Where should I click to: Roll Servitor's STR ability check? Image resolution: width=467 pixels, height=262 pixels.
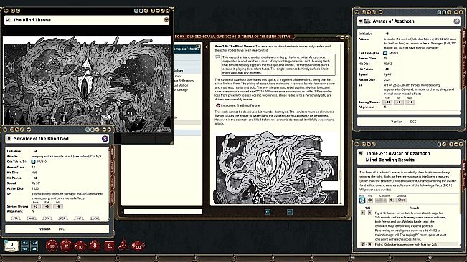(16, 218)
